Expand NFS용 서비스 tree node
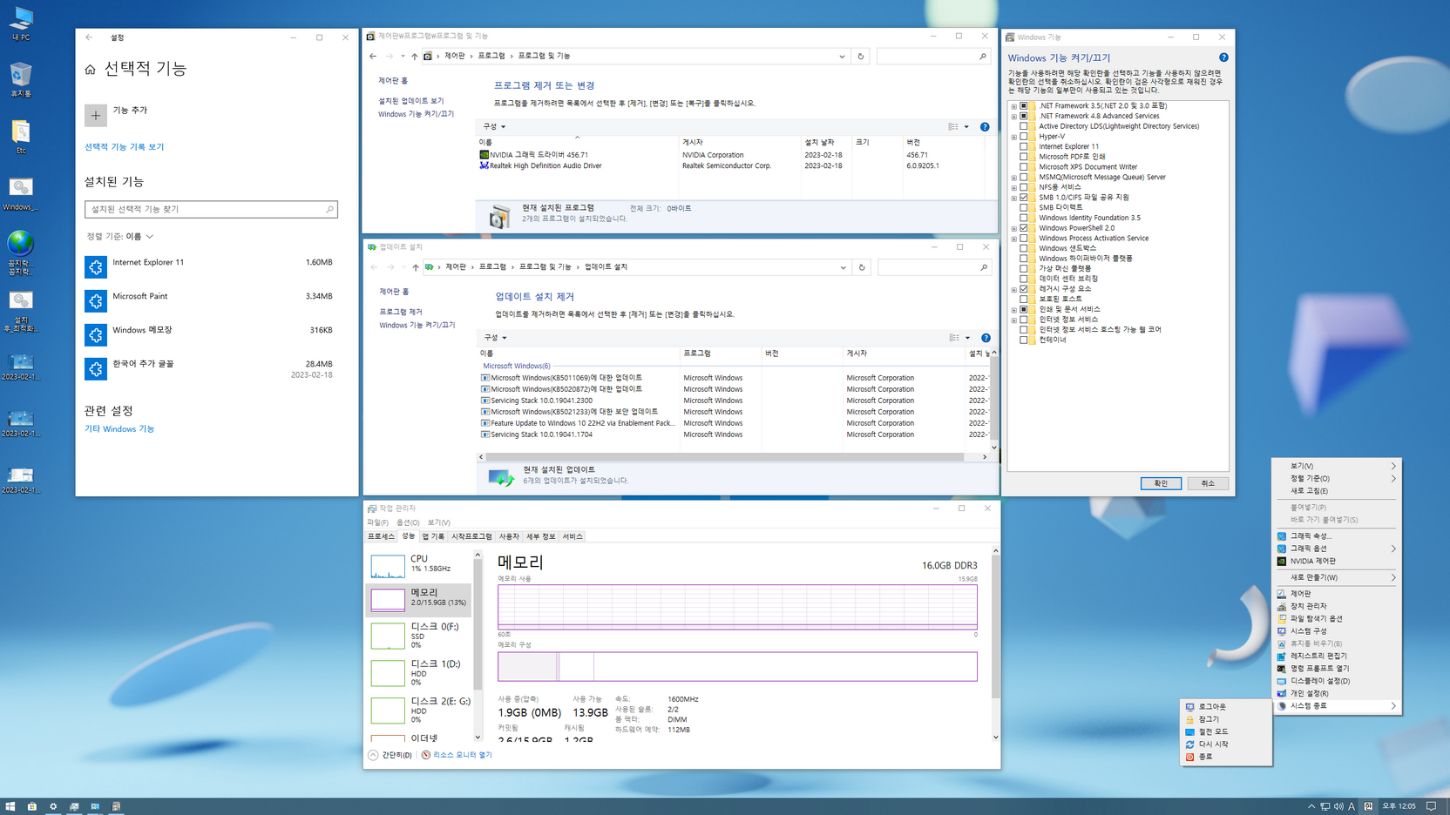 click(1014, 188)
